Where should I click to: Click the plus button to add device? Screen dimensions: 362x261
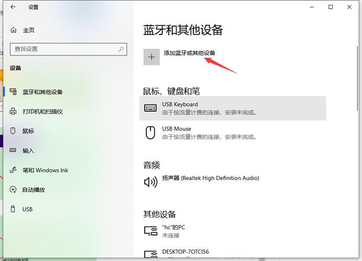(151, 57)
